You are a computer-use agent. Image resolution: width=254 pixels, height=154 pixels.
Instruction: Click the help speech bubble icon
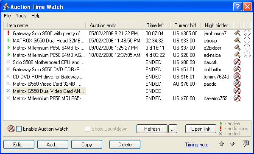(246, 144)
